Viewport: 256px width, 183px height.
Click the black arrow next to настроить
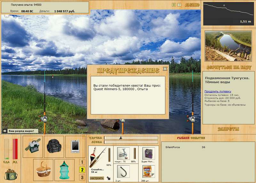tap(108, 178)
